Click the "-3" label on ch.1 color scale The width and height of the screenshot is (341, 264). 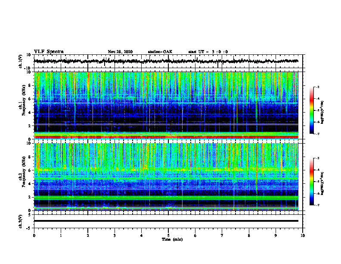pyautogui.click(x=318, y=87)
